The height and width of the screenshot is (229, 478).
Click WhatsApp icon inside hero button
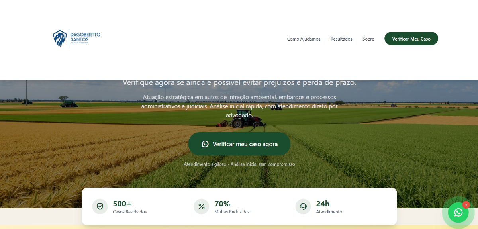pos(205,144)
